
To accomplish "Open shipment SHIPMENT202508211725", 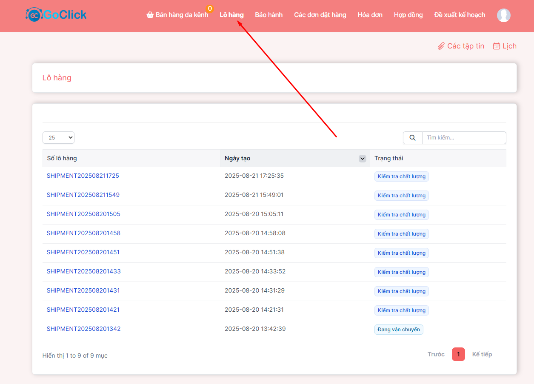I will point(83,176).
